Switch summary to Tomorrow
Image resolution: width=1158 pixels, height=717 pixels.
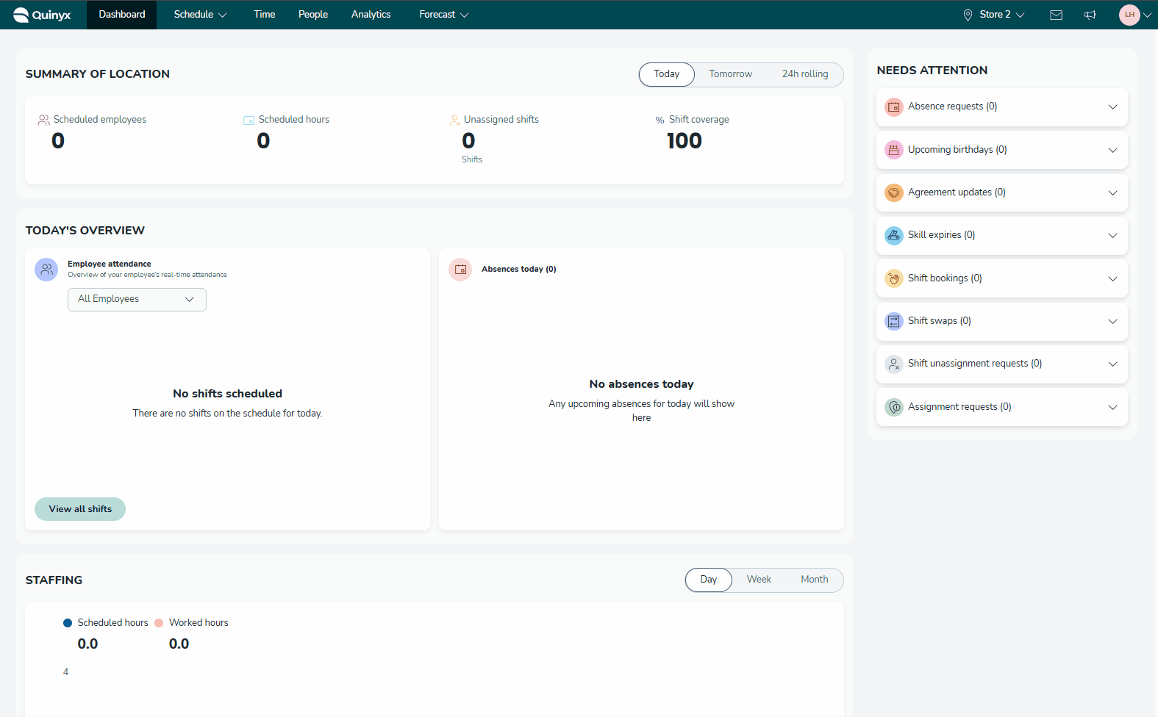pyautogui.click(x=731, y=74)
